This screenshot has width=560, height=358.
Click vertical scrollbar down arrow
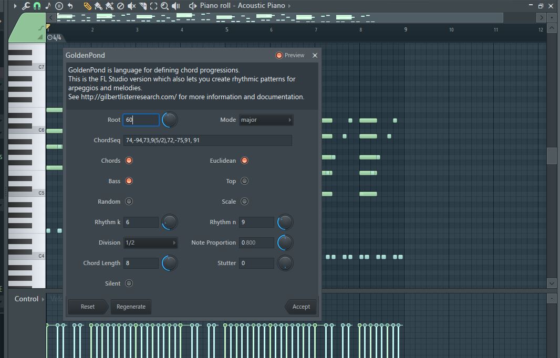coord(552,283)
